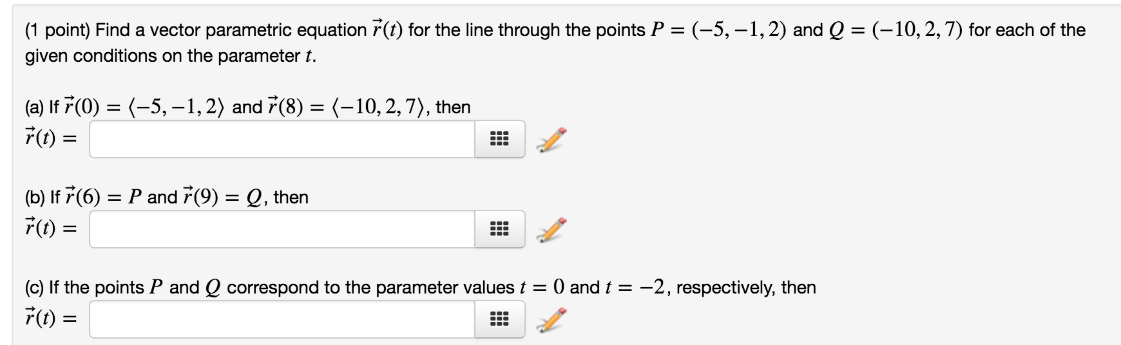1121x345 pixels.
Task: Click the "(1 point)" text in the problem
Action: click(x=58, y=30)
